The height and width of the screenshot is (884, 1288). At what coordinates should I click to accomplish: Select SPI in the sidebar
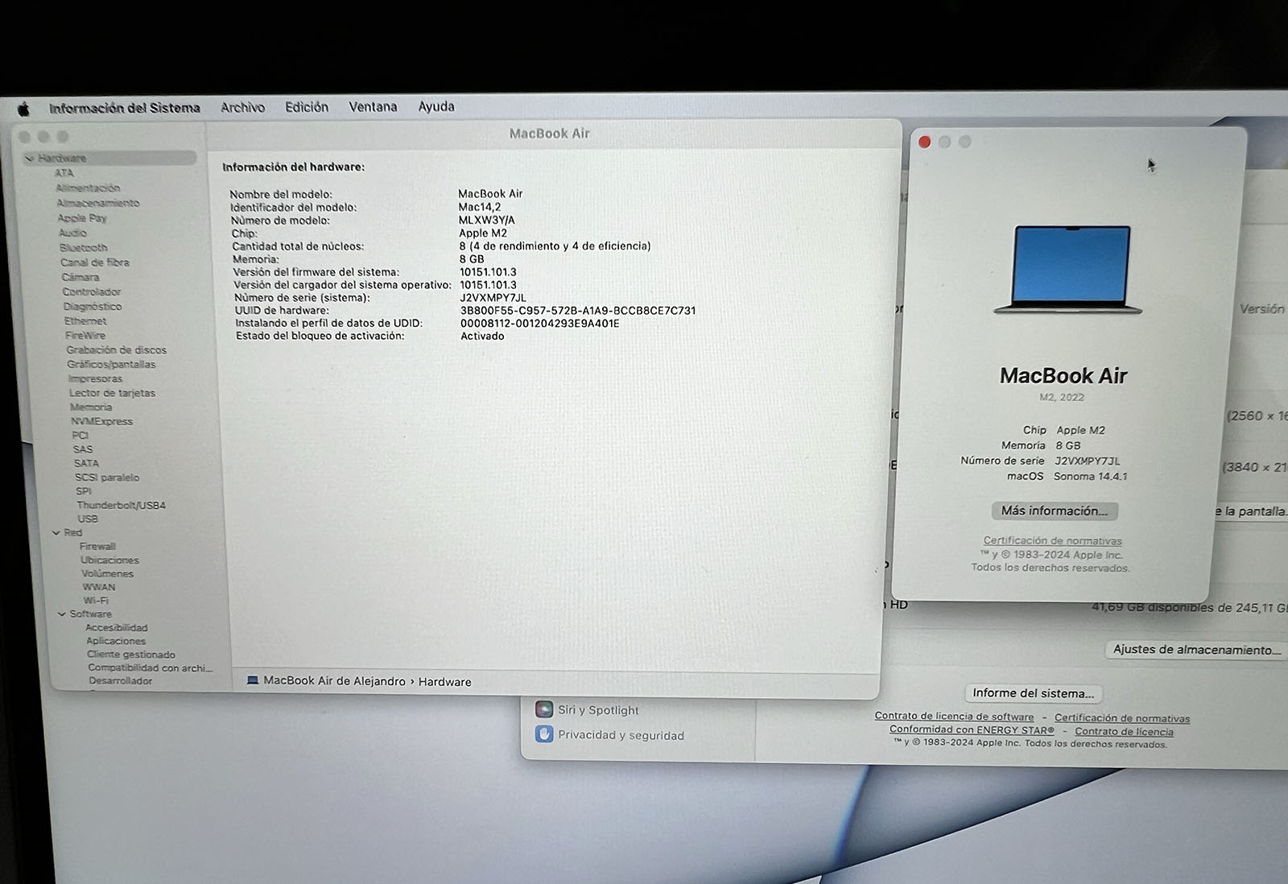(x=84, y=492)
